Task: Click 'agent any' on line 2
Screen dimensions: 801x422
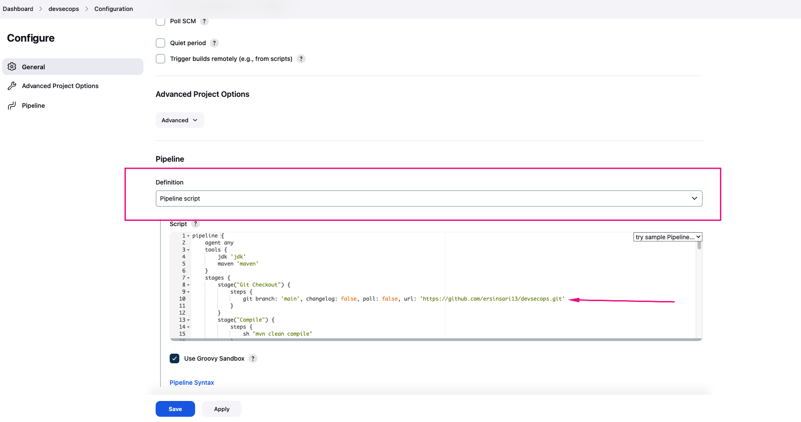Action: coord(219,243)
